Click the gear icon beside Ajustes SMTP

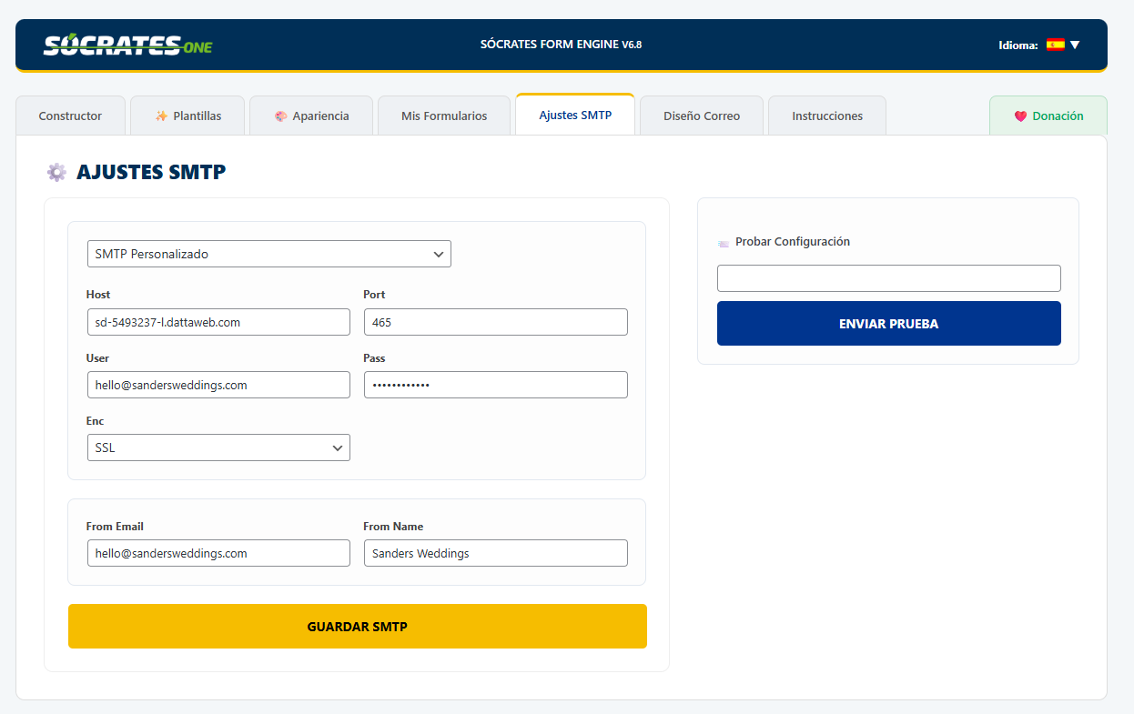click(x=56, y=172)
